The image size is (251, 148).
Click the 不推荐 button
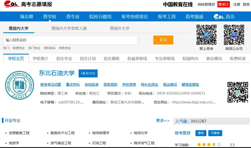215,133
